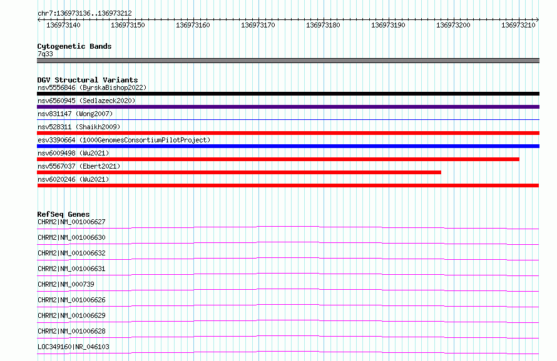Click ruler tick label 136973200
This screenshot has width=557, height=361.
click(453, 25)
